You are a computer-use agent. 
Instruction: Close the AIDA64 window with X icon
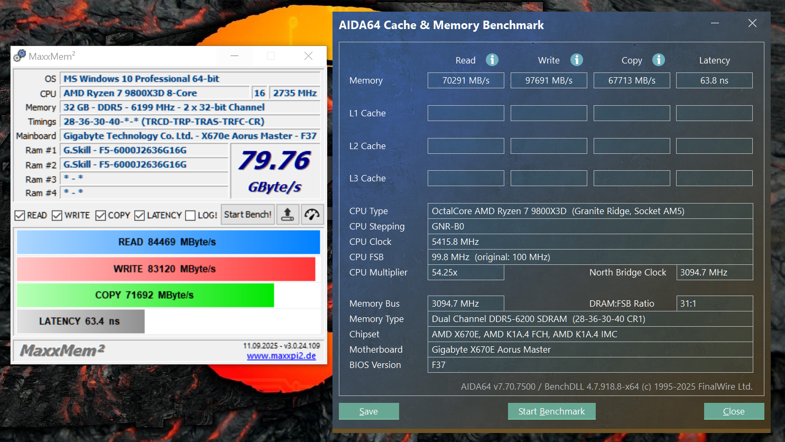click(752, 23)
